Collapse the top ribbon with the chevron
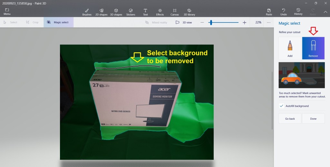330x167 pixels. 325,12
